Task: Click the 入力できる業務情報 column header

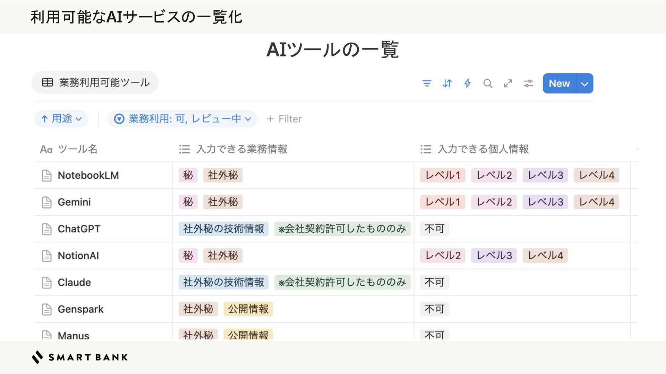Action: point(233,149)
